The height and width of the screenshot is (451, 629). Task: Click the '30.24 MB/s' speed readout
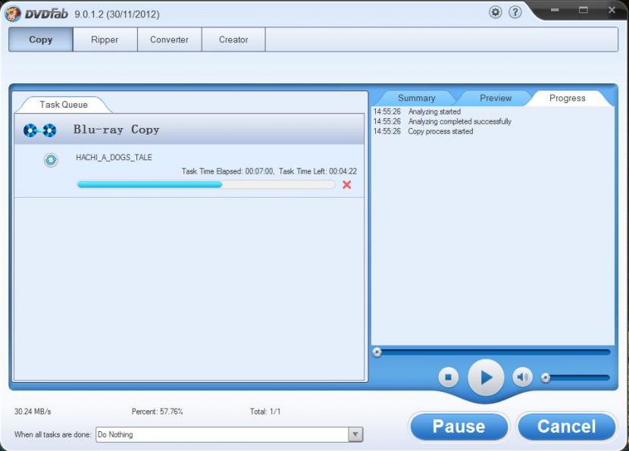click(33, 412)
